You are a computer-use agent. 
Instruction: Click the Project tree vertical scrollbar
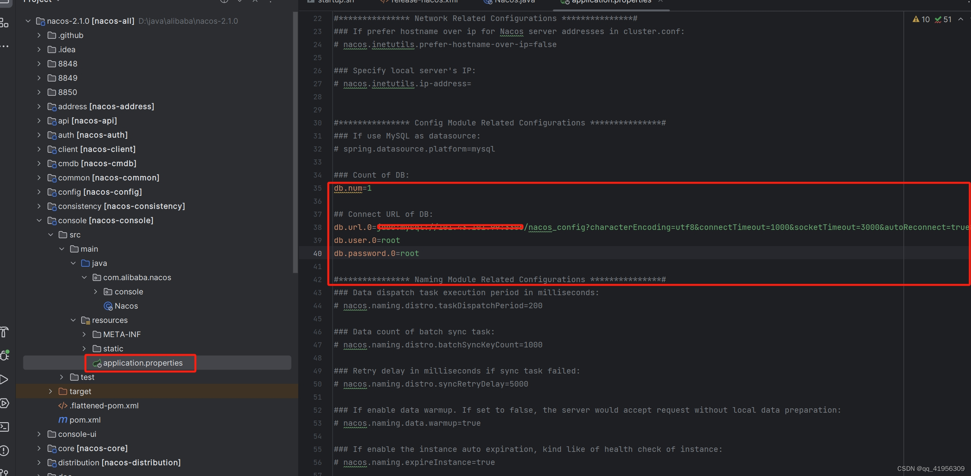(295, 142)
